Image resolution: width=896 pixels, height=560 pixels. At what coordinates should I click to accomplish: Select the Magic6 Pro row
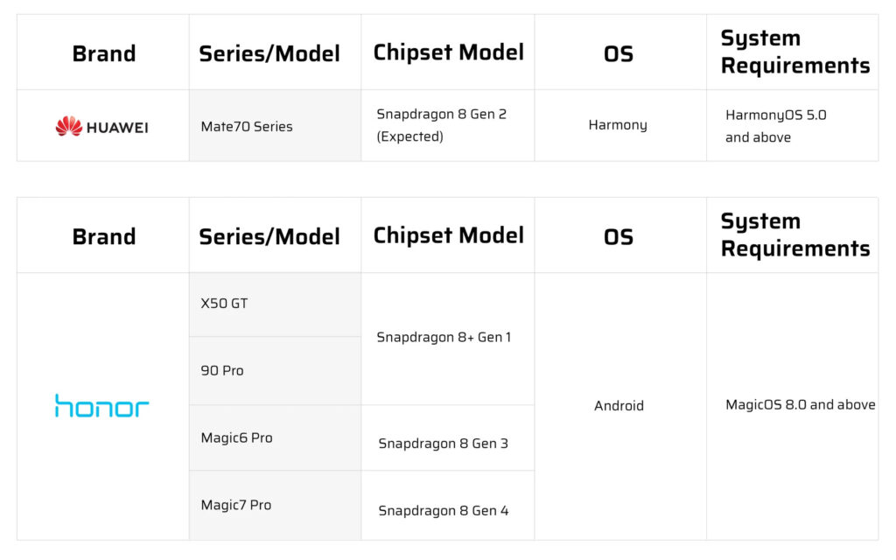(x=236, y=438)
